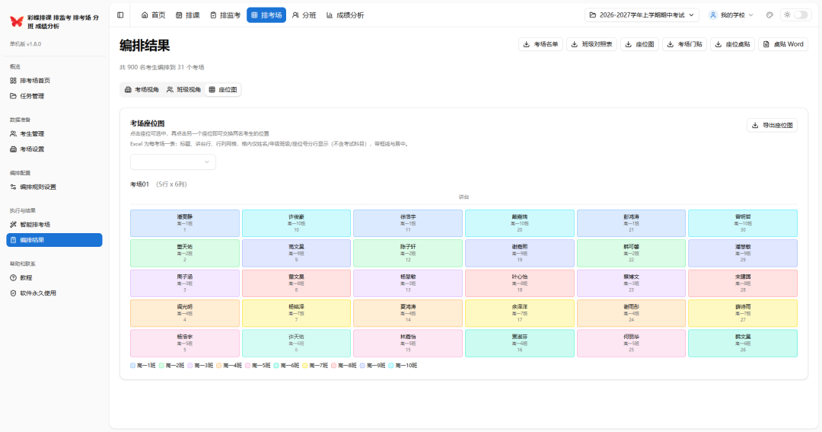The image size is (822, 432).
Task: Open 考场设置 in the sidebar
Action: [55, 149]
